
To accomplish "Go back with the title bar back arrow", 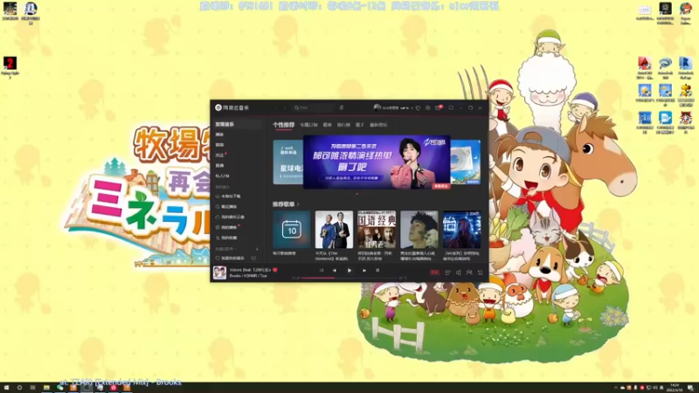I will click(276, 107).
